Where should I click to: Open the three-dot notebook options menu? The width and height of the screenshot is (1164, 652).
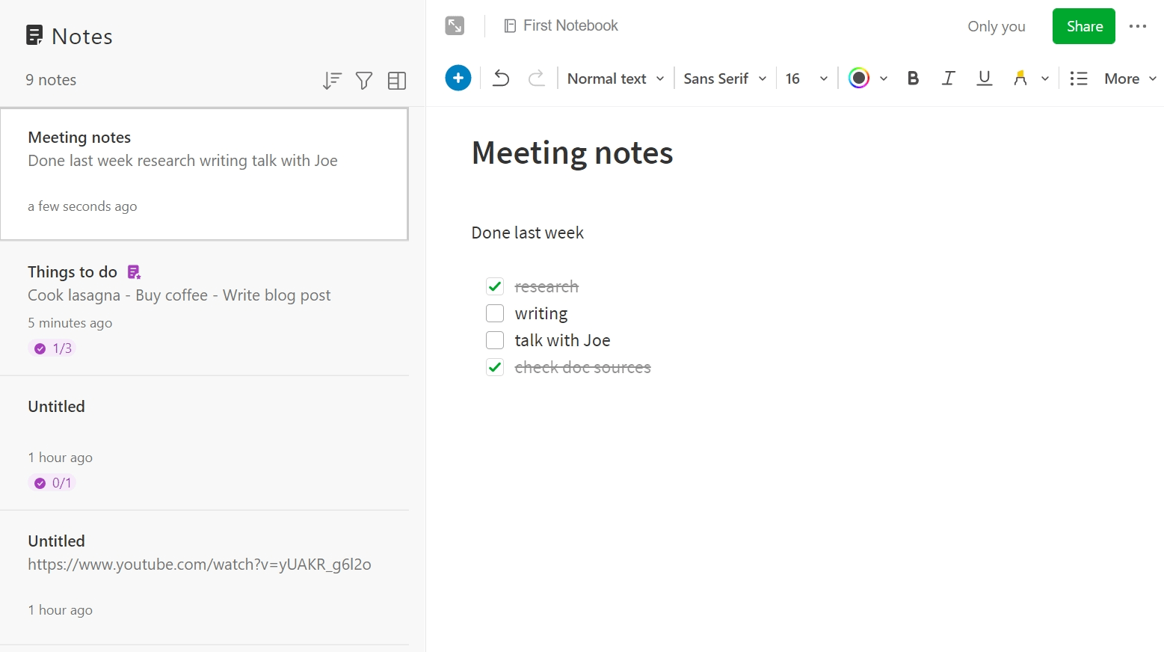pyautogui.click(x=1138, y=25)
